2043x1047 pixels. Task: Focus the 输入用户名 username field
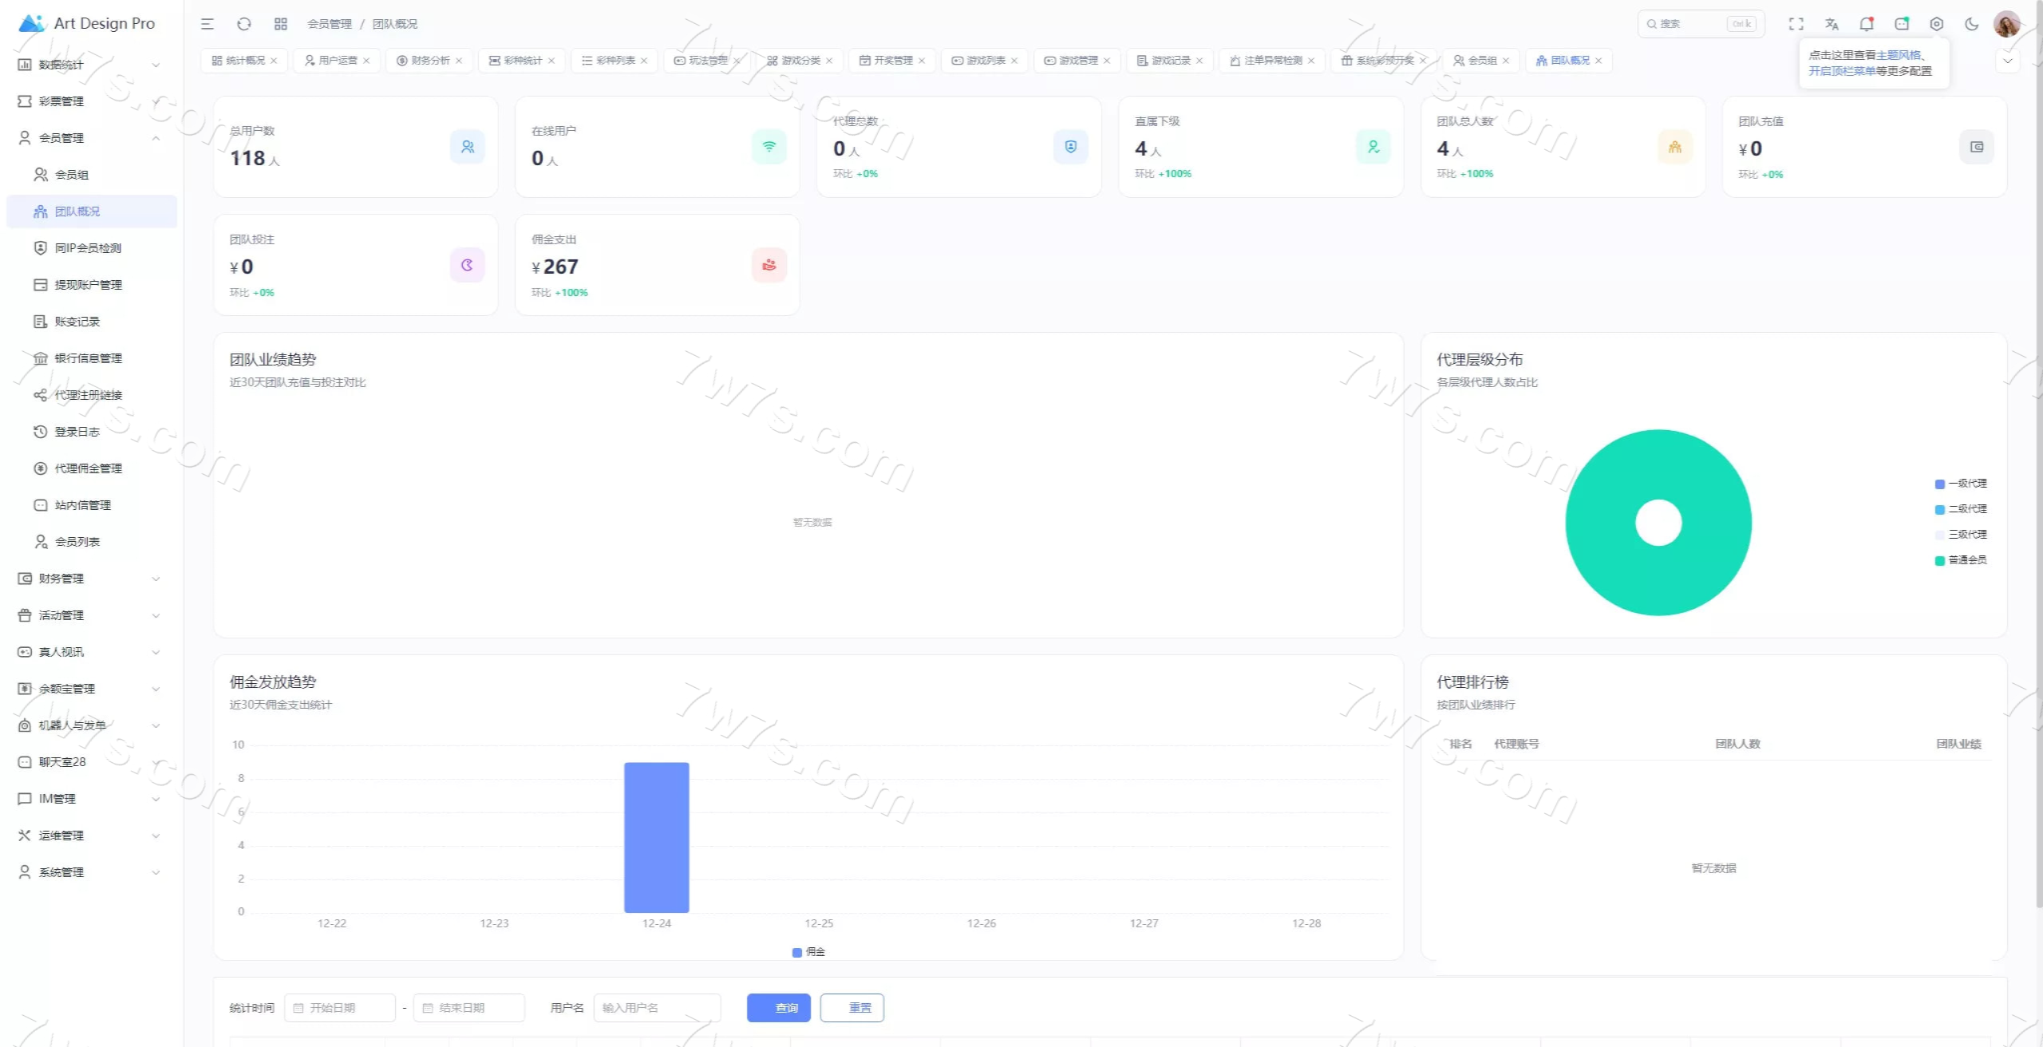[658, 1008]
